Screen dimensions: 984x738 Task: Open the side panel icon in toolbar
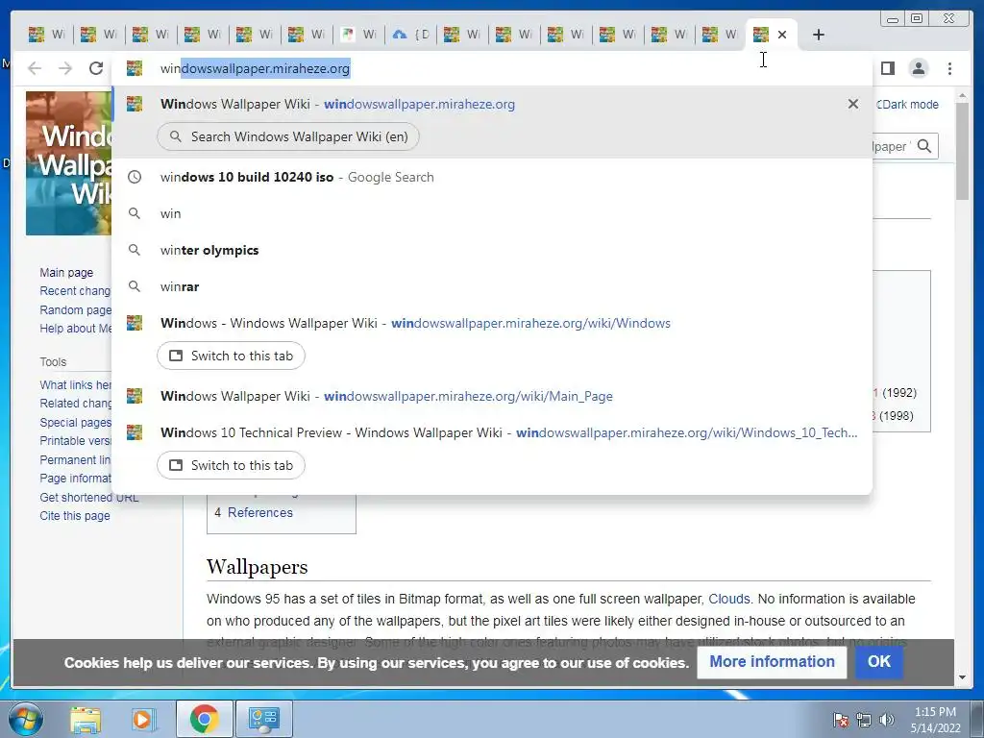pos(887,68)
